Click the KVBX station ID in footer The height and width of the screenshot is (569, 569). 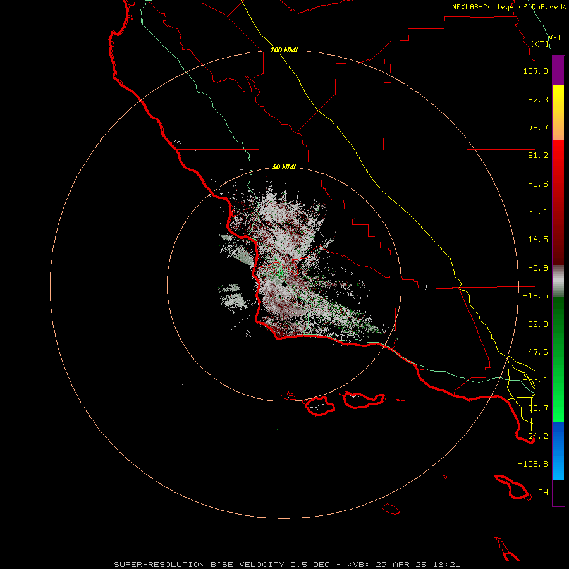tap(358, 565)
